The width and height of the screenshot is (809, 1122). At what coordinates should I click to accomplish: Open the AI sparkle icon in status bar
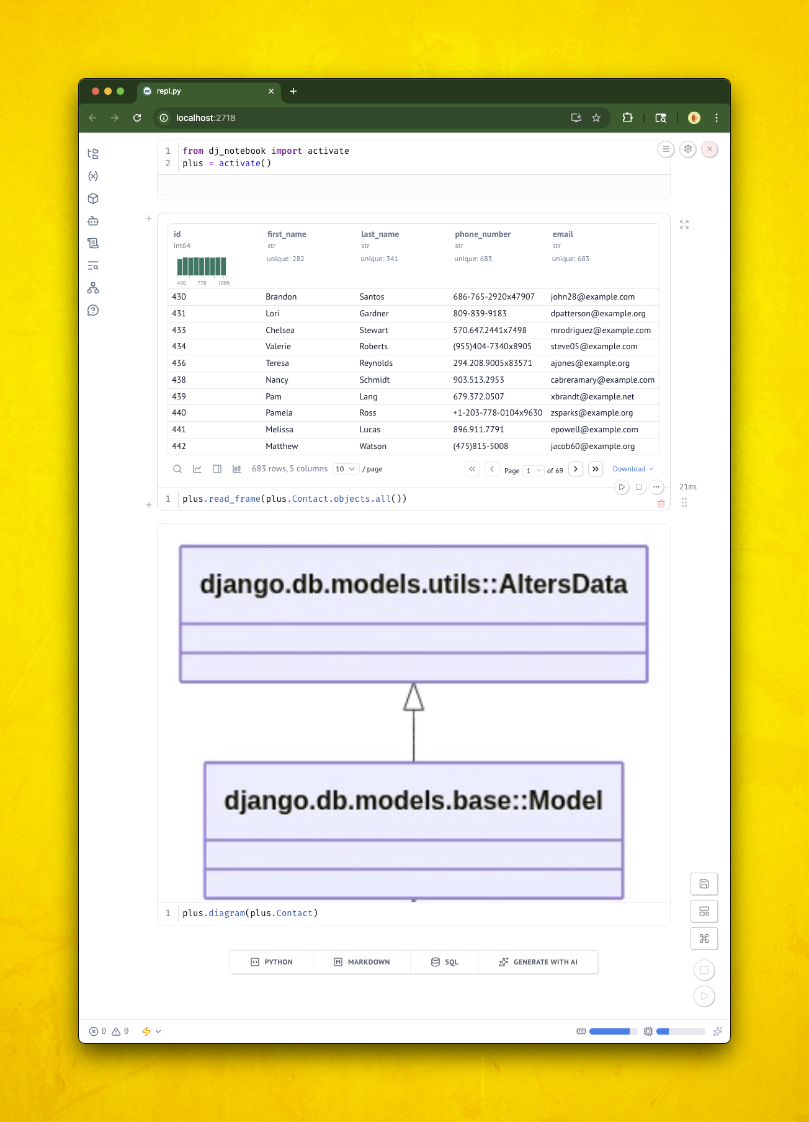tap(718, 1031)
